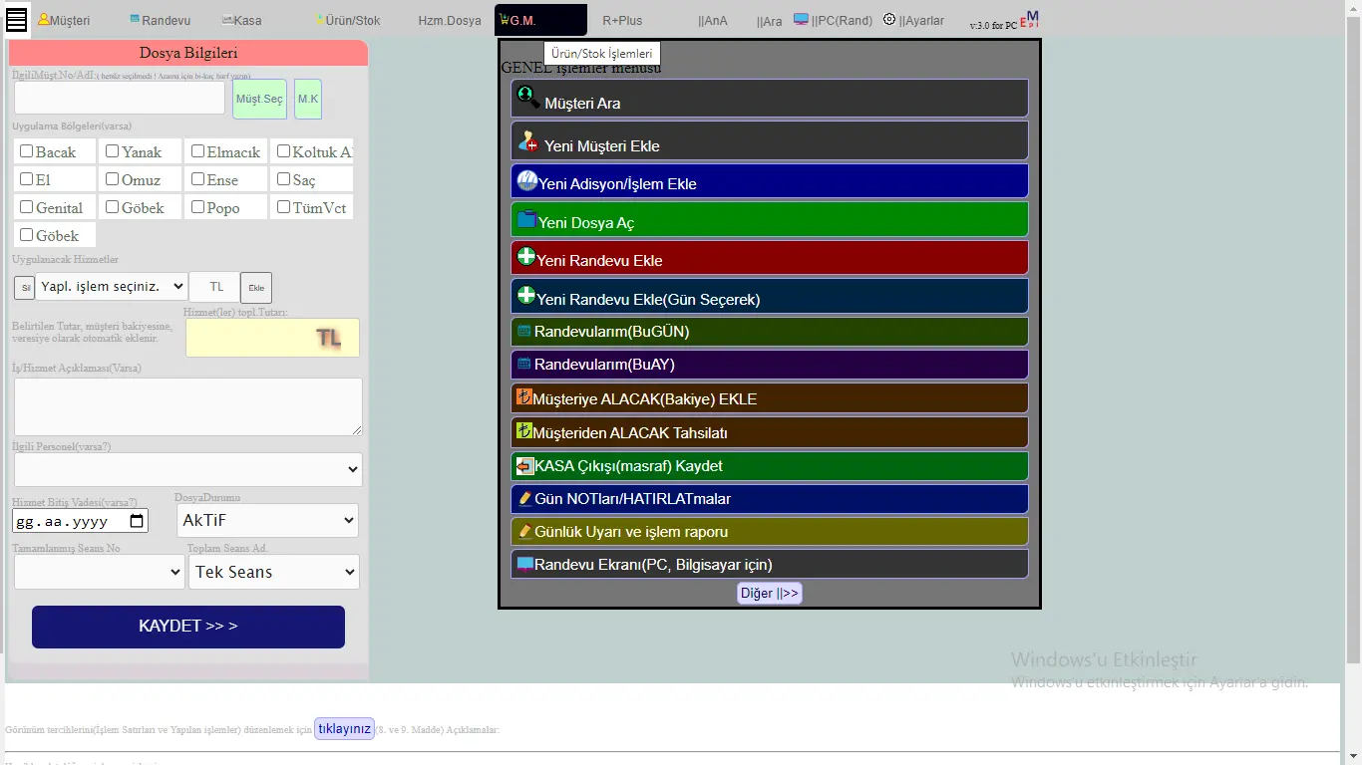Click the monitor icon beside PC(Rand)
1362x765 pixels.
click(802, 19)
